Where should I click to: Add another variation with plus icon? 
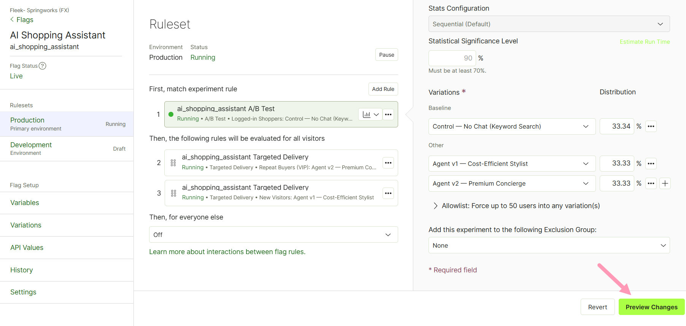click(665, 183)
